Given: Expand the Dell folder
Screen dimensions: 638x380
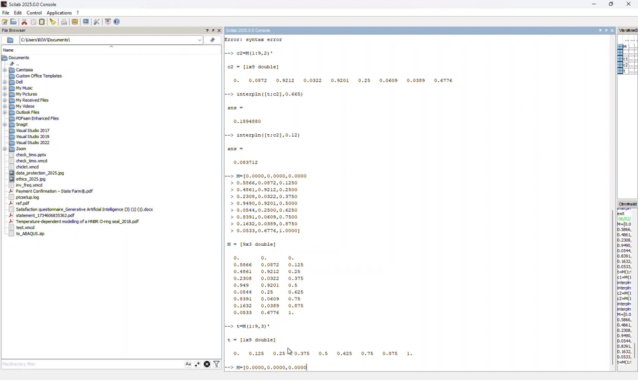Looking at the screenshot, I should (x=5, y=82).
